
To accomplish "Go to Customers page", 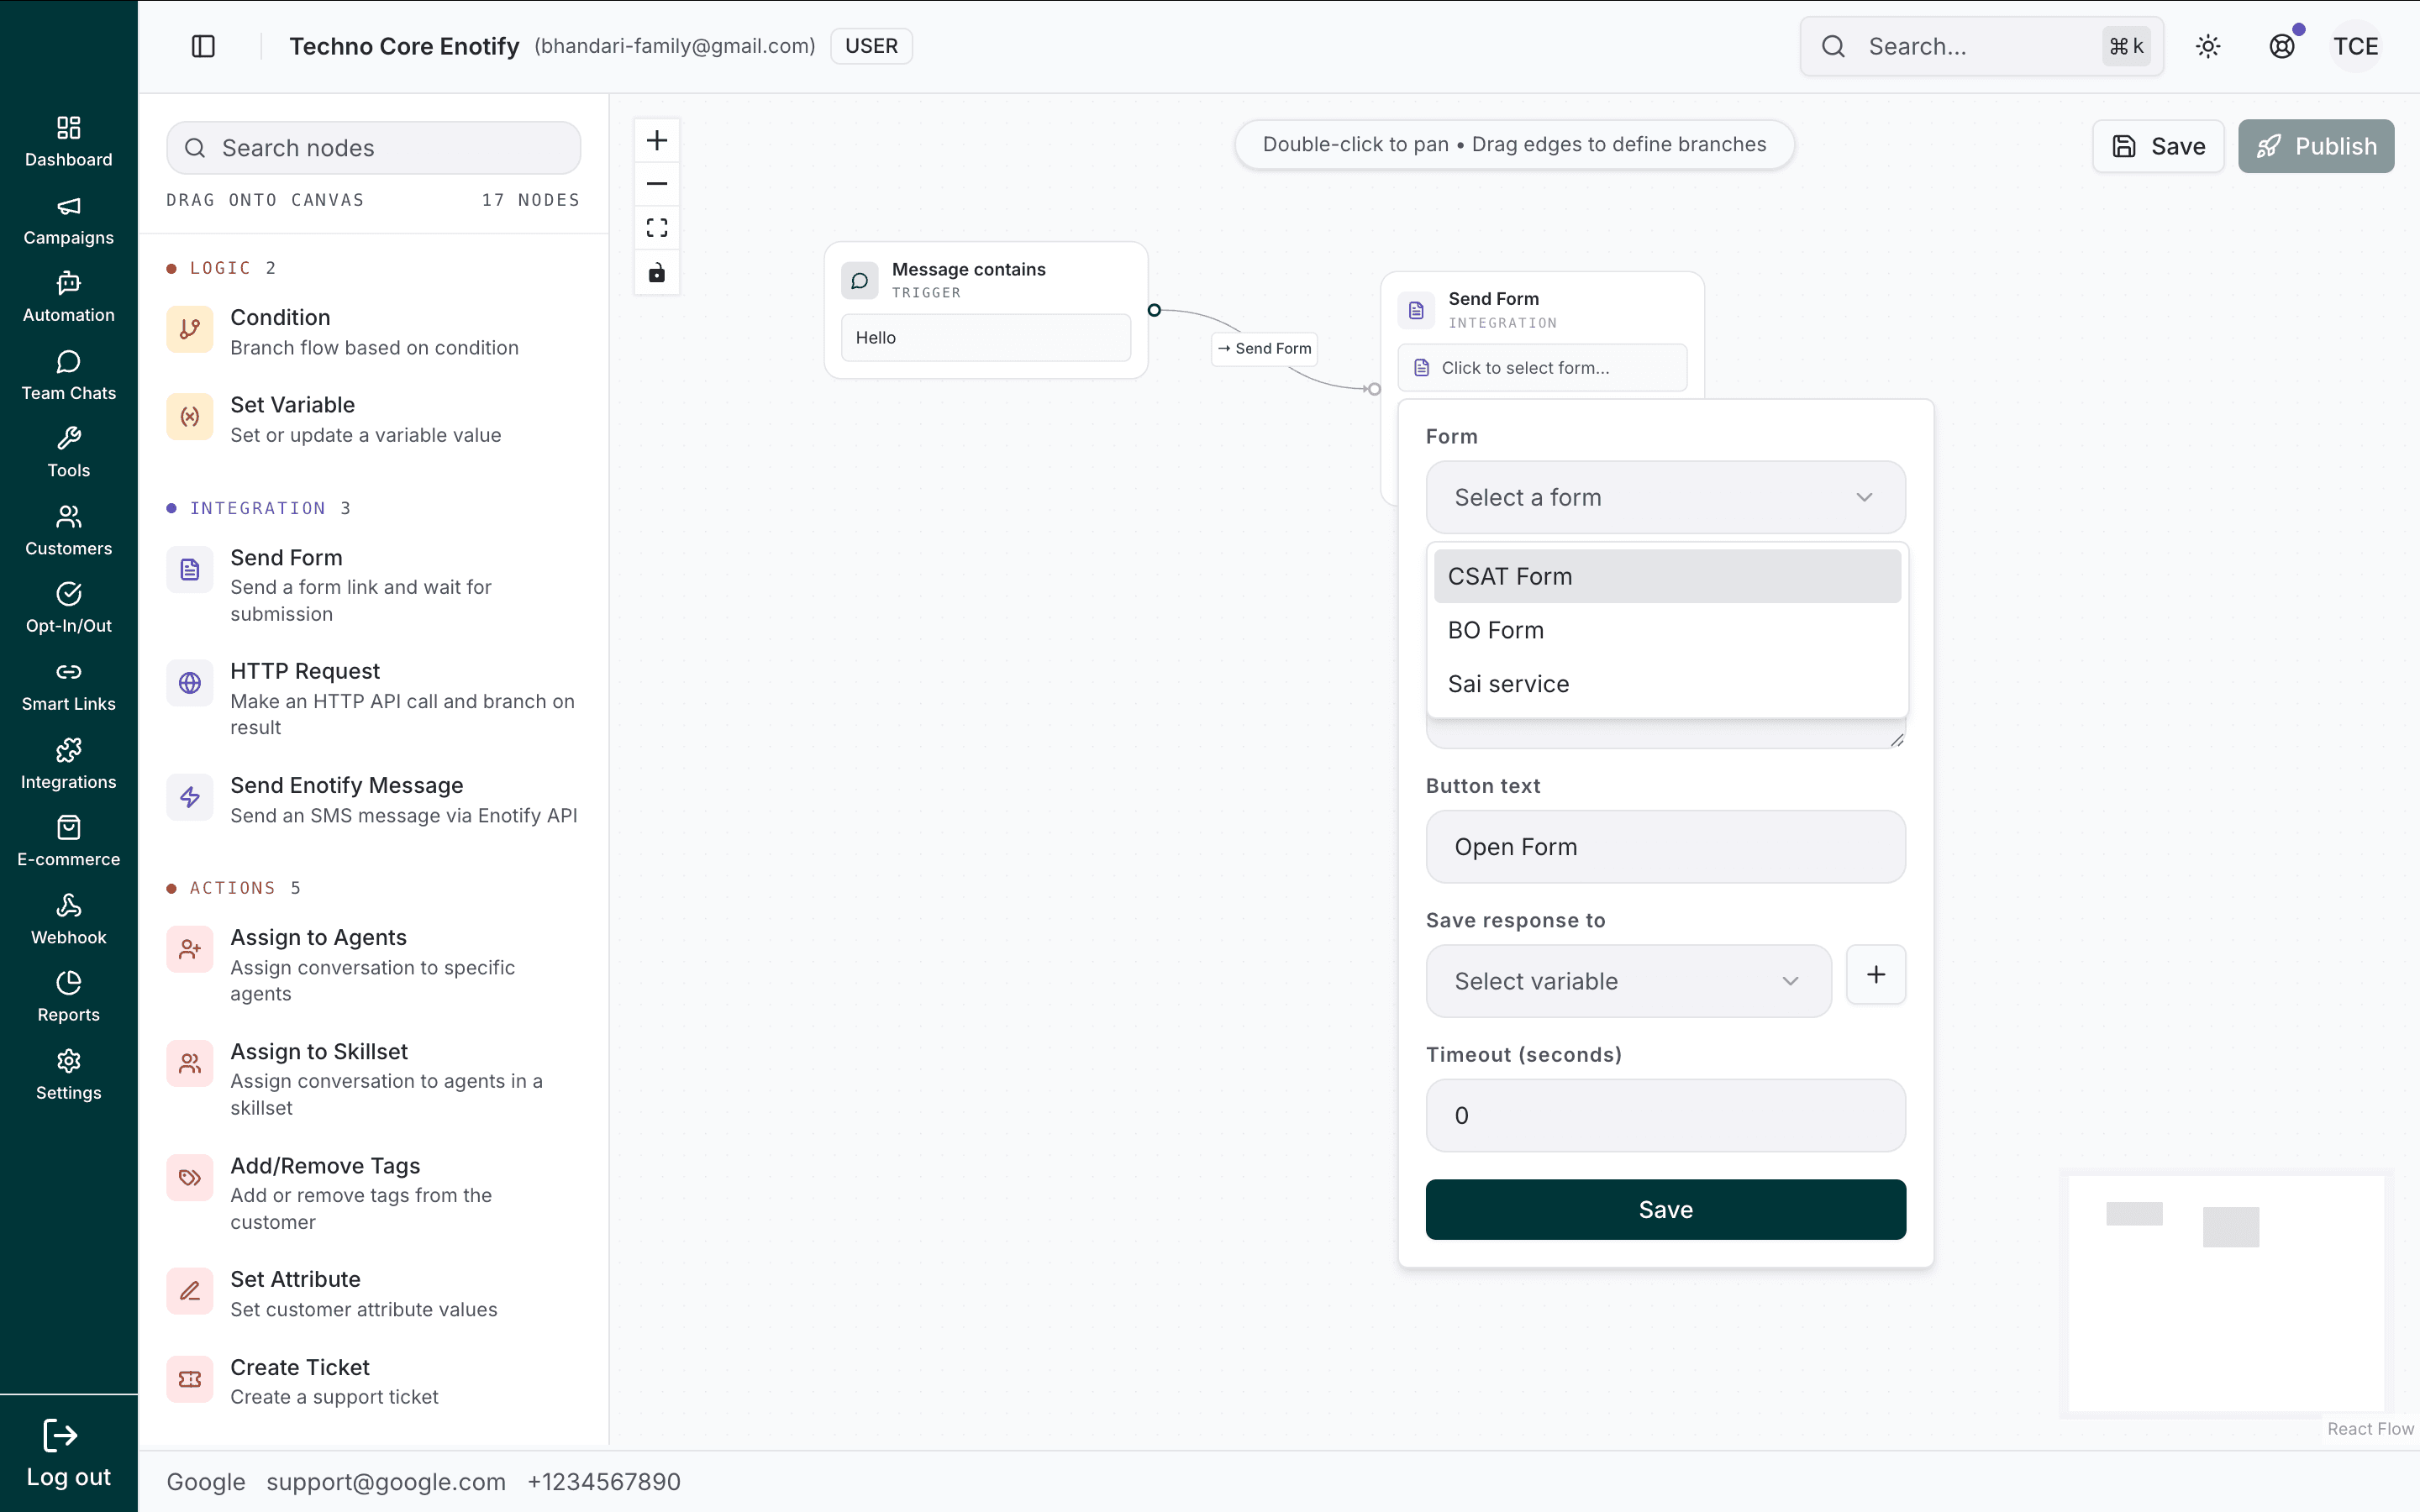I will [68, 530].
